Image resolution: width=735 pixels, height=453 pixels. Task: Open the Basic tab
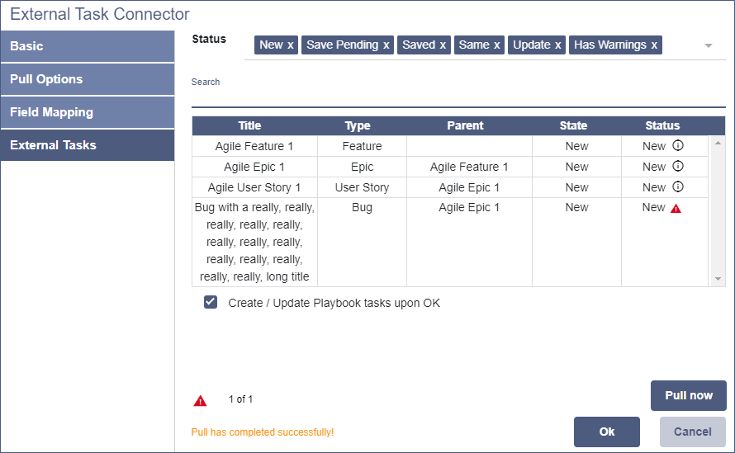[88, 46]
